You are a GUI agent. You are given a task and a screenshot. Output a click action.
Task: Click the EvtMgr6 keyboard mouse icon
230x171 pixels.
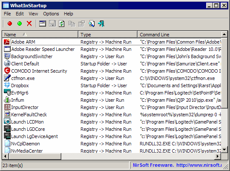(x=7, y=93)
